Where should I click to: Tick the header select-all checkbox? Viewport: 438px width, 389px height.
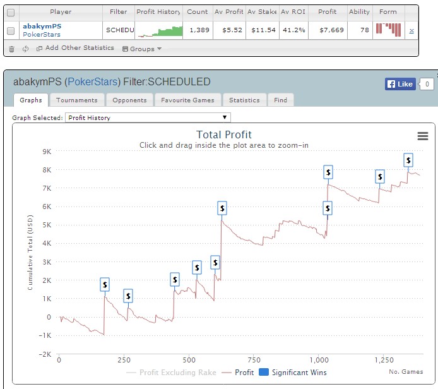11,13
